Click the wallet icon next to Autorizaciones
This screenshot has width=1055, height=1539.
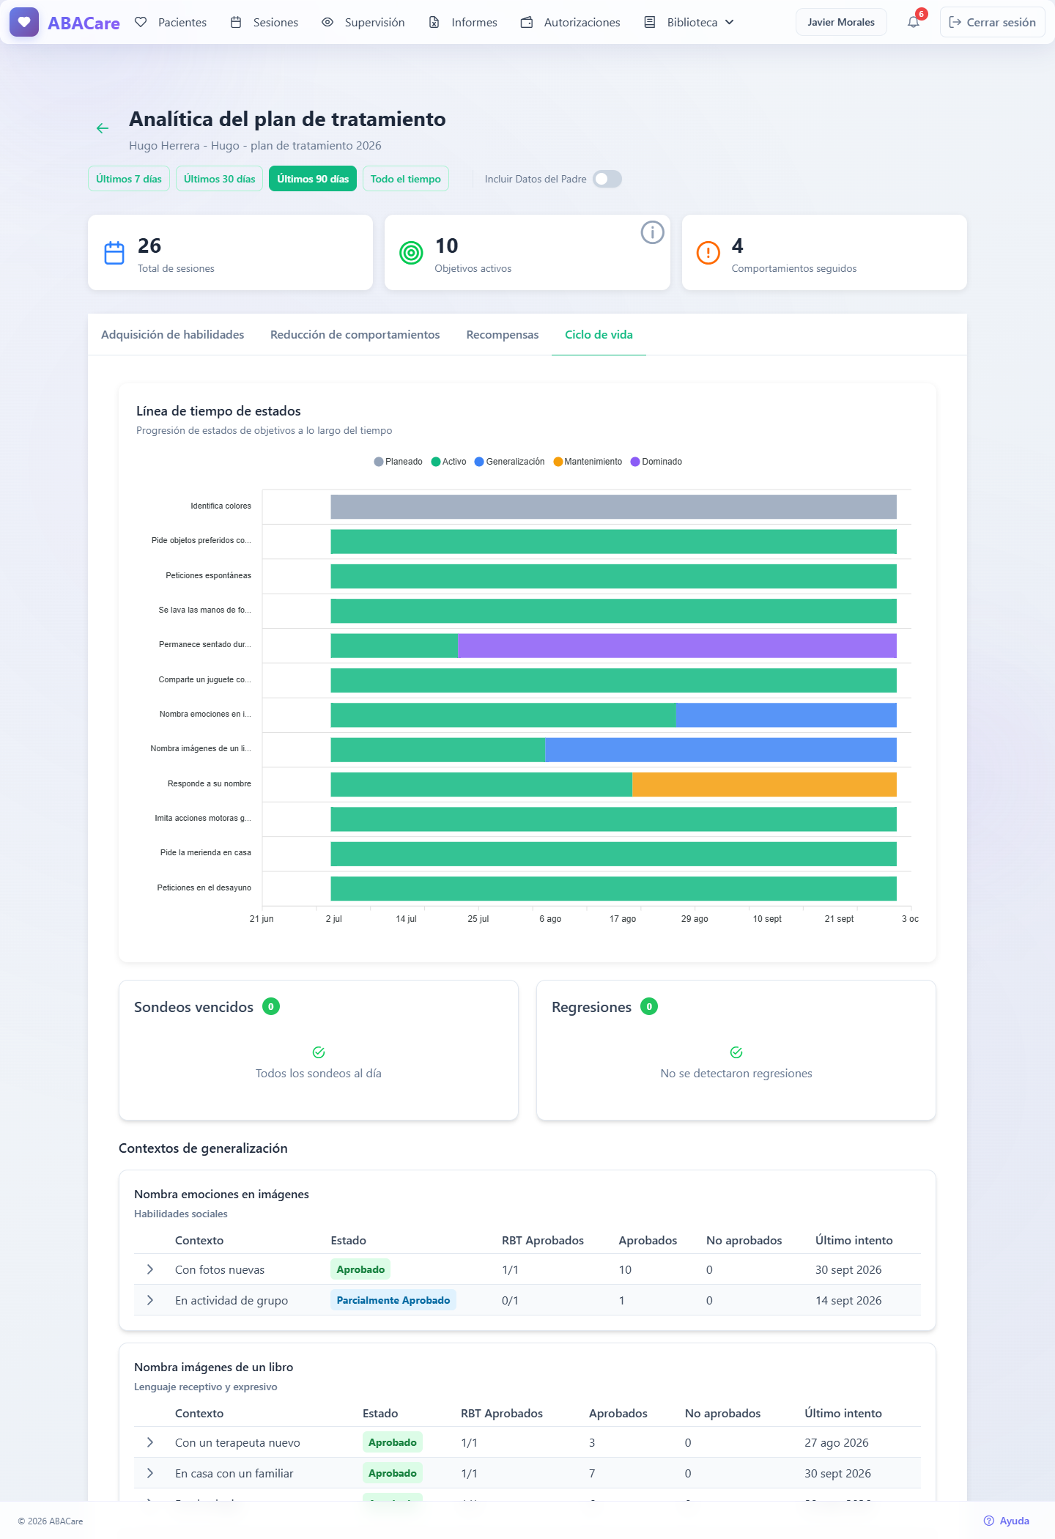pos(527,22)
